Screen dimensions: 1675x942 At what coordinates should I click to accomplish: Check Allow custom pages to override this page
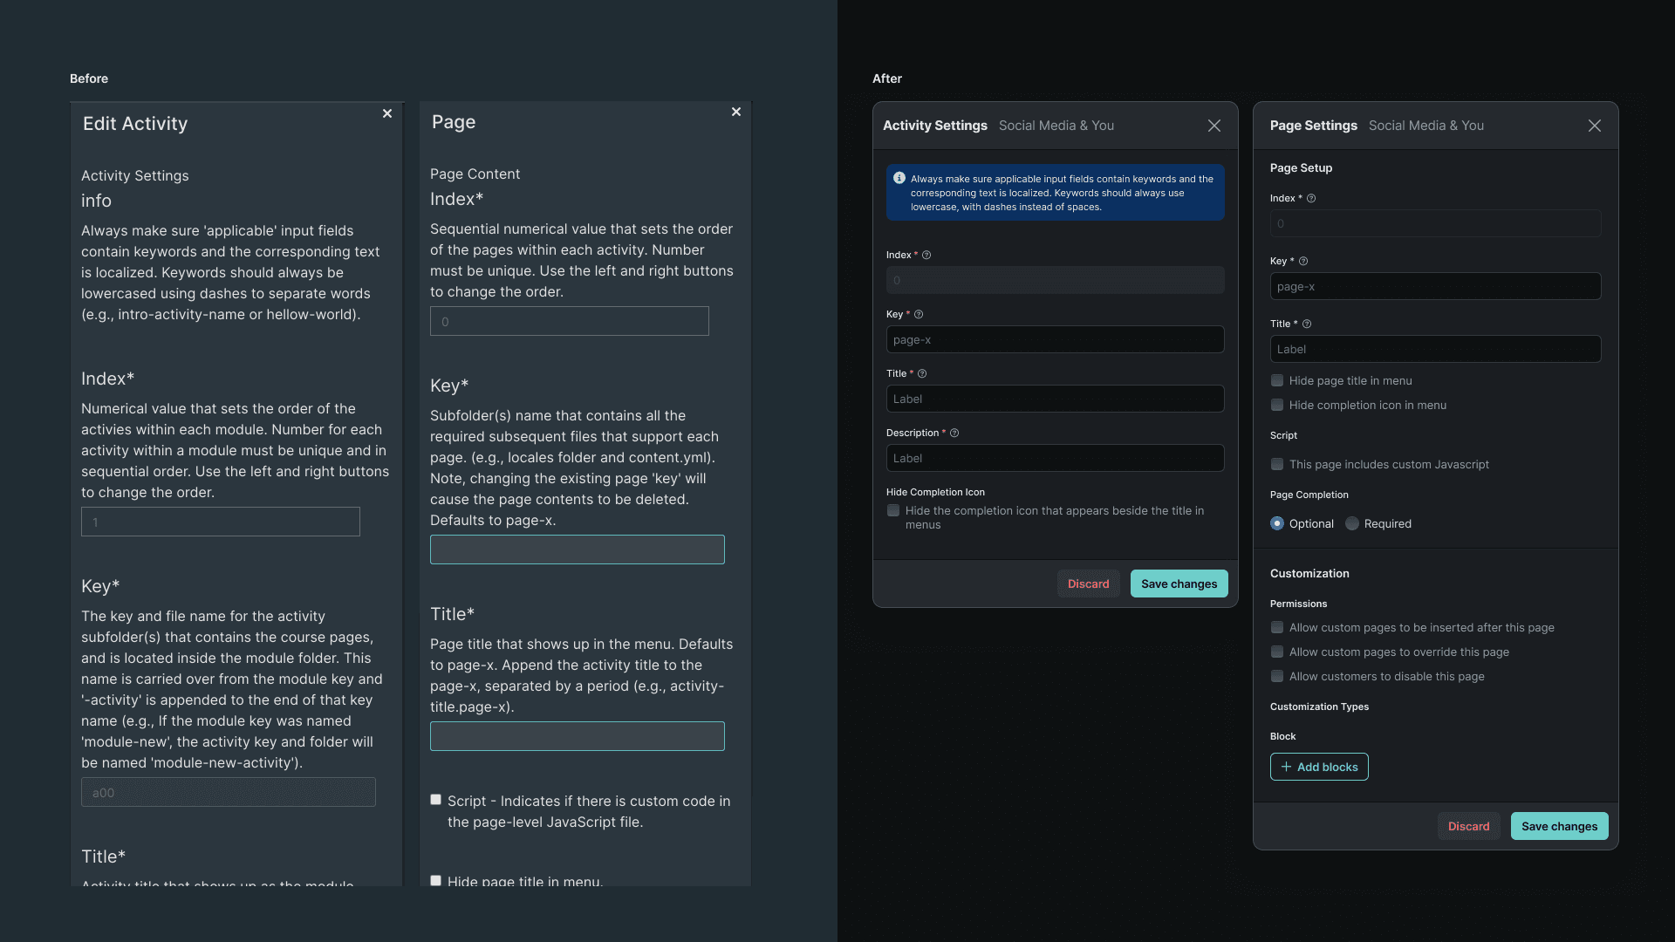(1277, 652)
